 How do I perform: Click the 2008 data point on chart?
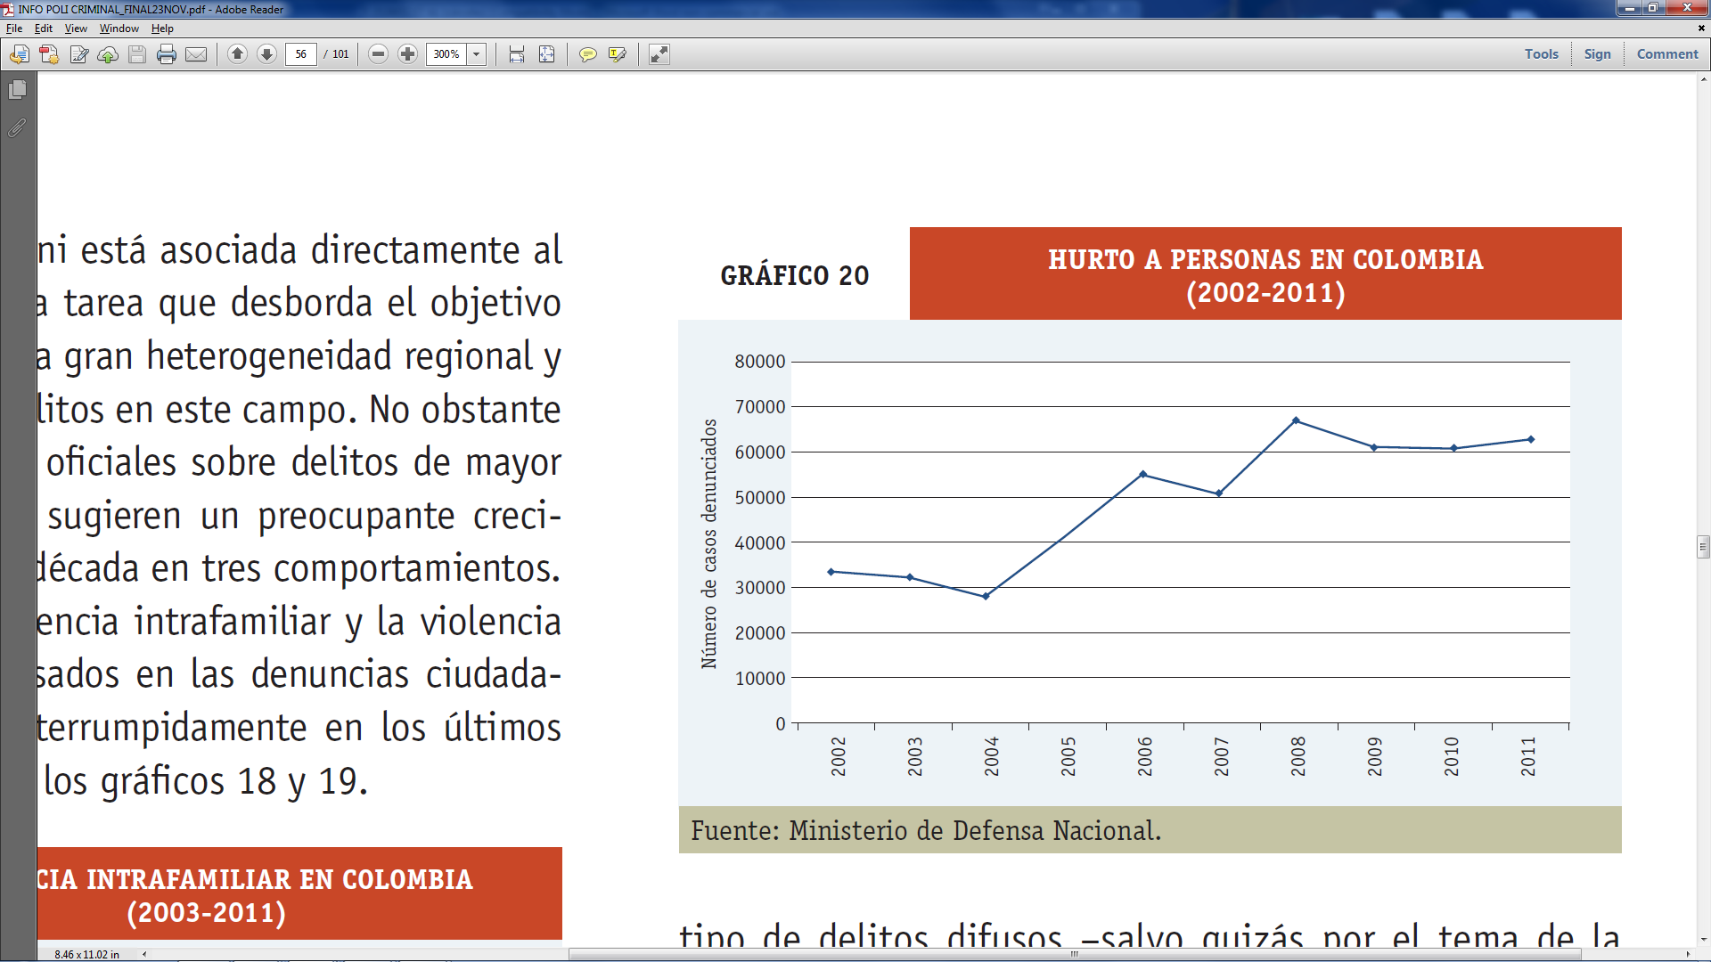click(1296, 420)
